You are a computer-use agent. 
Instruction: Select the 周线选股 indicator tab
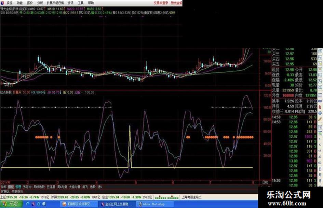pos(39,187)
